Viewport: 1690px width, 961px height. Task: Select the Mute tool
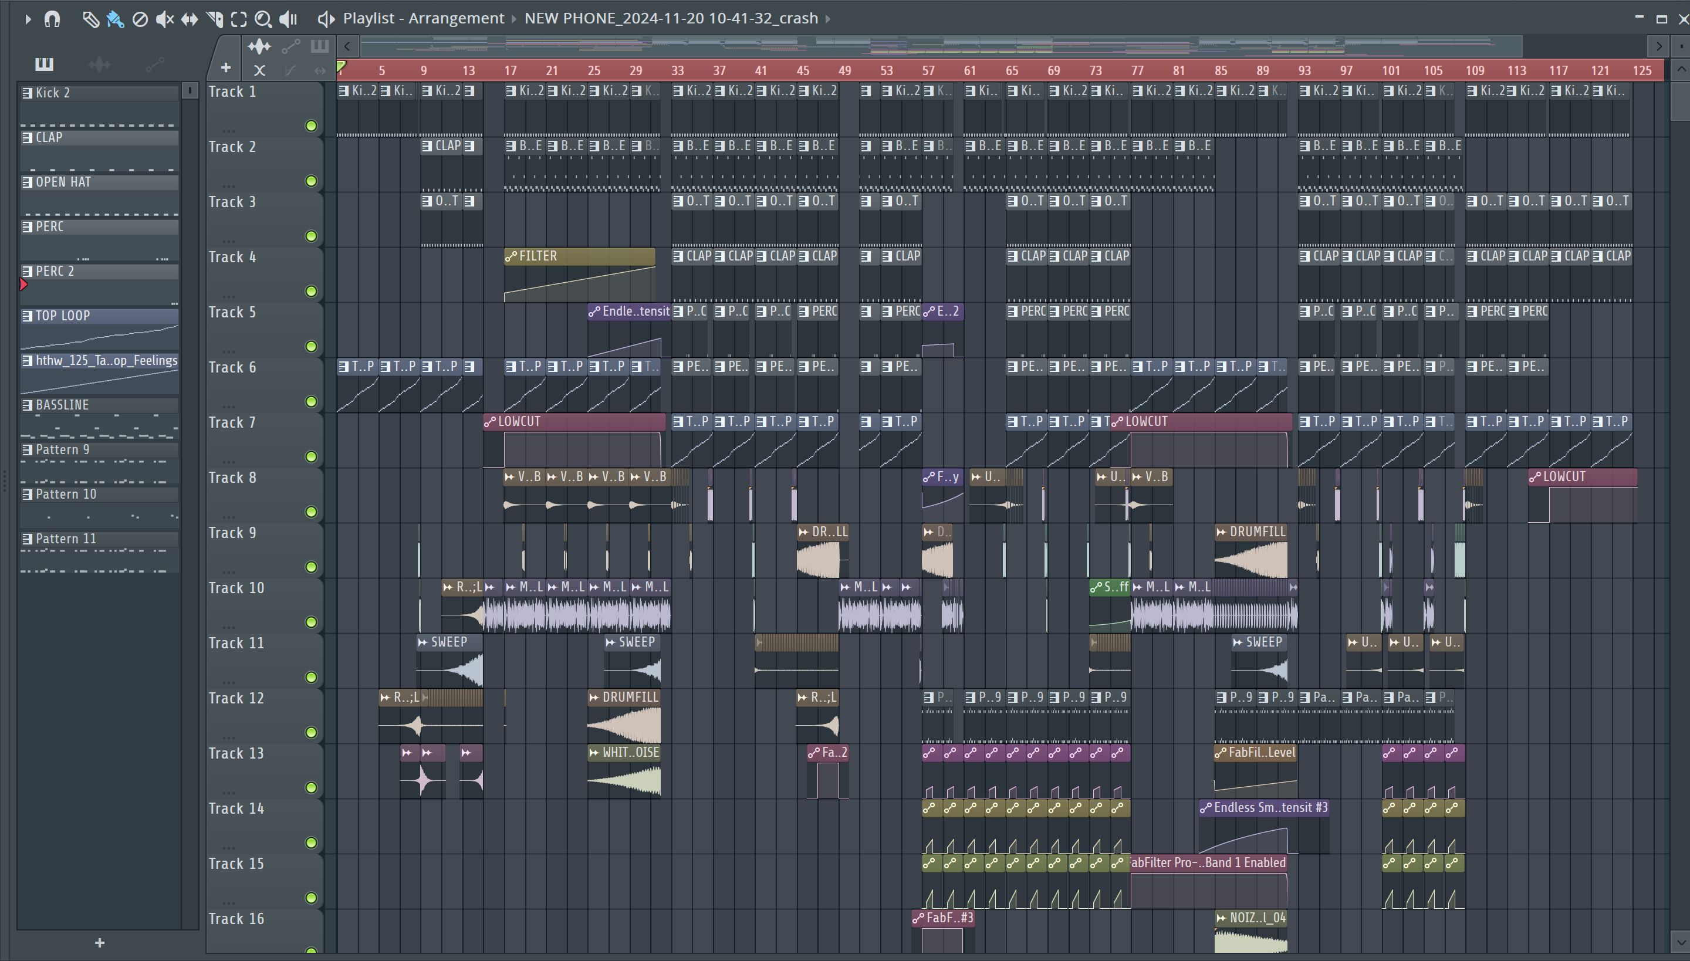pos(164,19)
